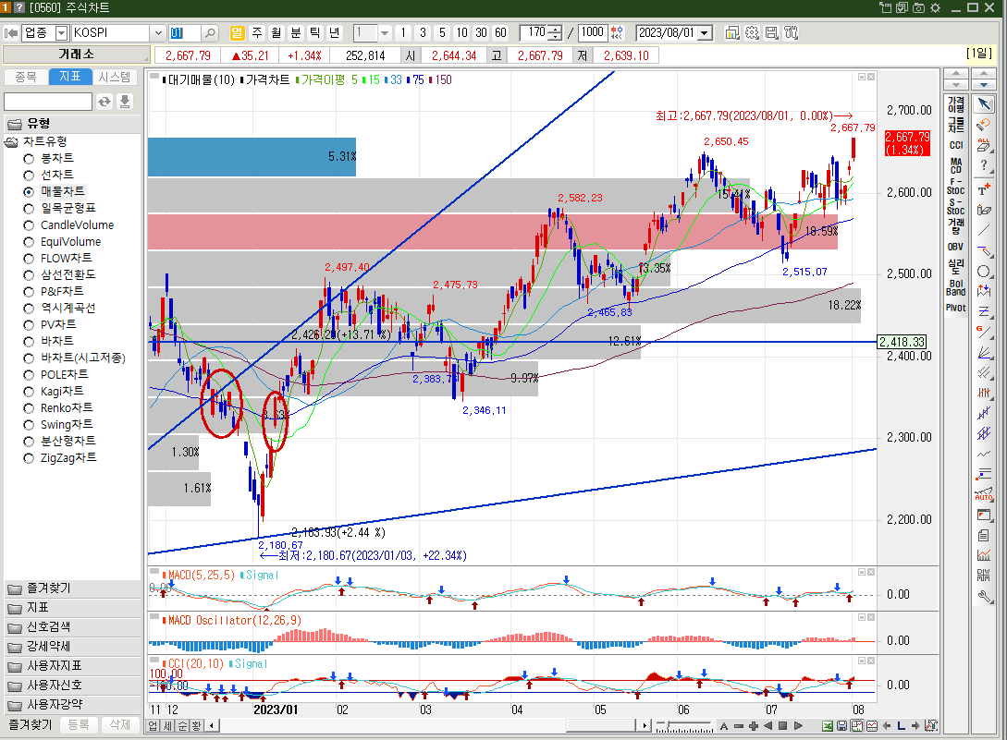The width and height of the screenshot is (1007, 740).
Task: Select the 선차트 chart type
Action: click(48, 175)
